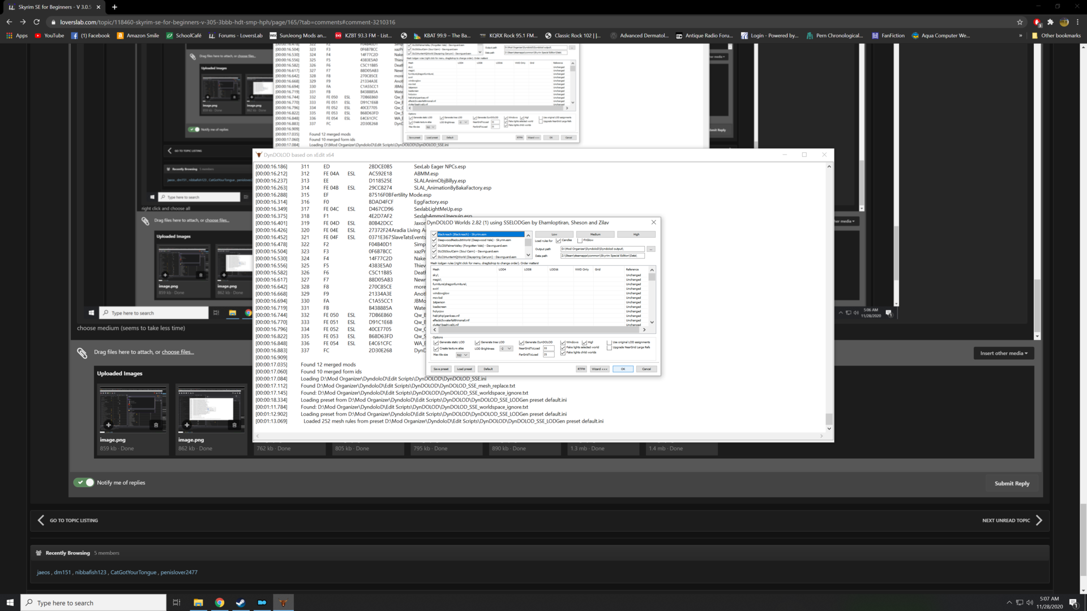Viewport: 1087px width, 611px height.
Task: Open user dm151 profile link
Action: click(62, 572)
